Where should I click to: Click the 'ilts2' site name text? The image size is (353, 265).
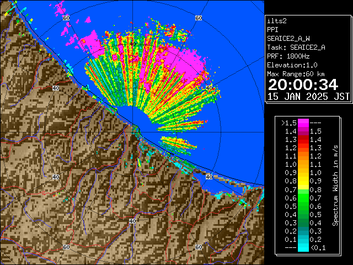(x=277, y=21)
